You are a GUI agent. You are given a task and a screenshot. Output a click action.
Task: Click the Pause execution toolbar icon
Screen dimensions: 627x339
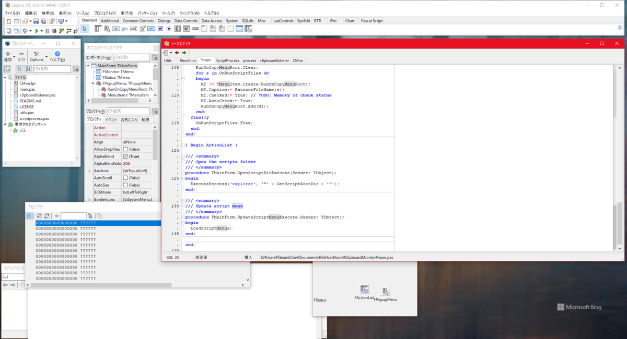tap(47, 31)
